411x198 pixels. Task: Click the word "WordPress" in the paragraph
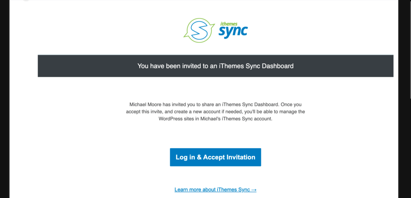click(171, 119)
